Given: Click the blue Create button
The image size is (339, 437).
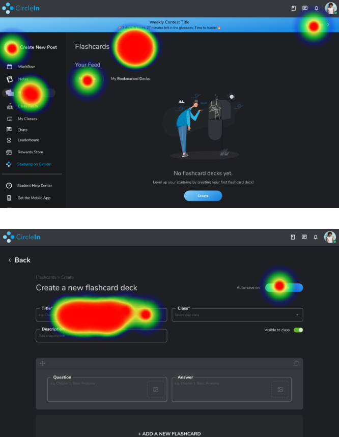Looking at the screenshot, I should (203, 196).
